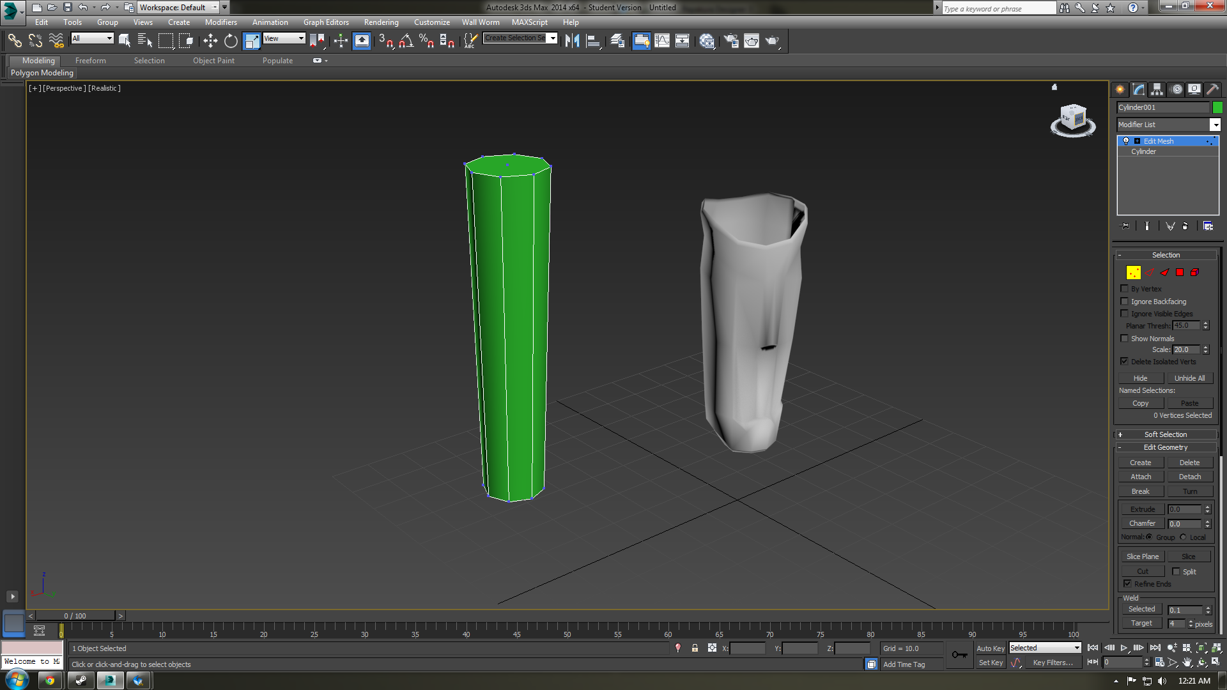Toggle the Percent Snap tool
Screen dimensions: 1227x690
point(426,42)
